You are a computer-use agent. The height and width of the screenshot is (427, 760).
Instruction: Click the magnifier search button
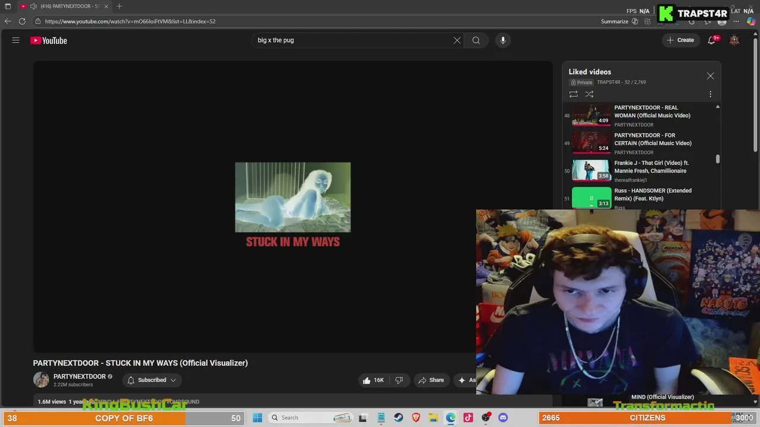[x=476, y=40]
